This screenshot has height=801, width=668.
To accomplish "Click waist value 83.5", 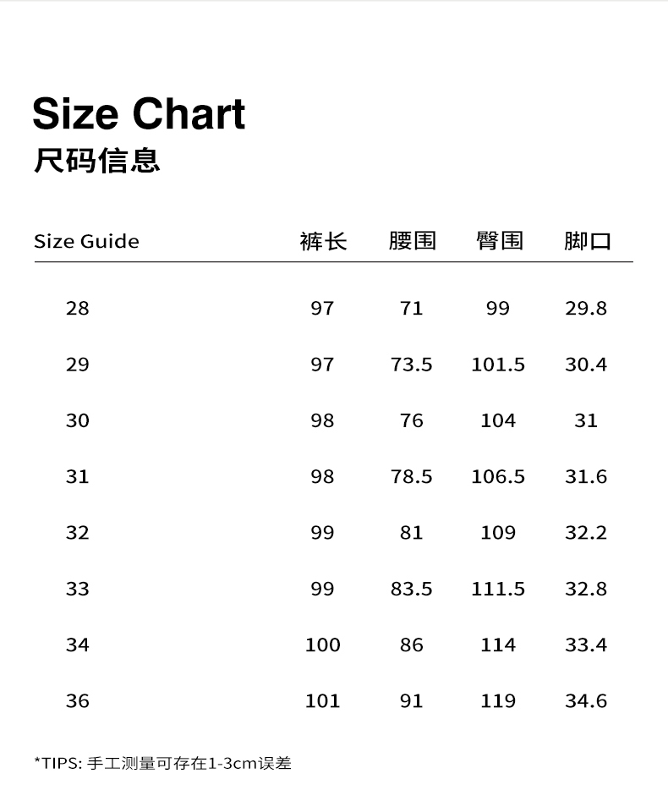I will tap(412, 589).
